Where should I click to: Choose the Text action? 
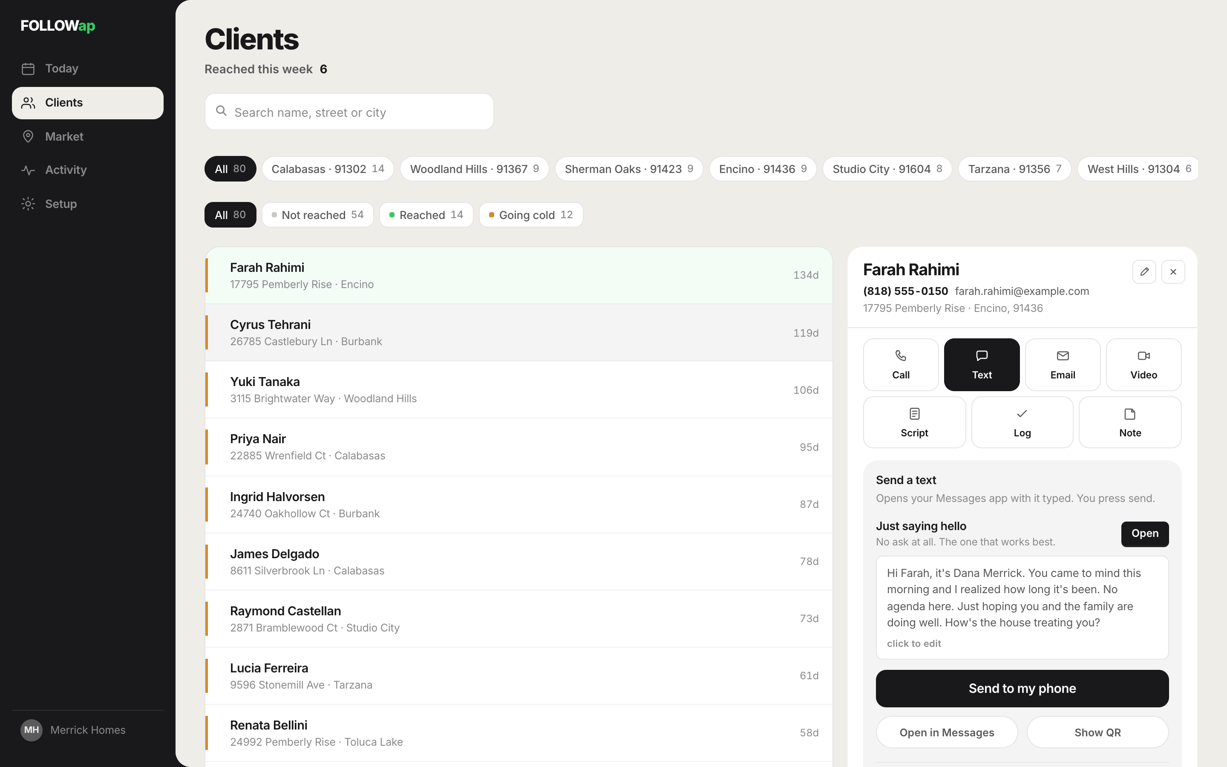click(x=982, y=365)
